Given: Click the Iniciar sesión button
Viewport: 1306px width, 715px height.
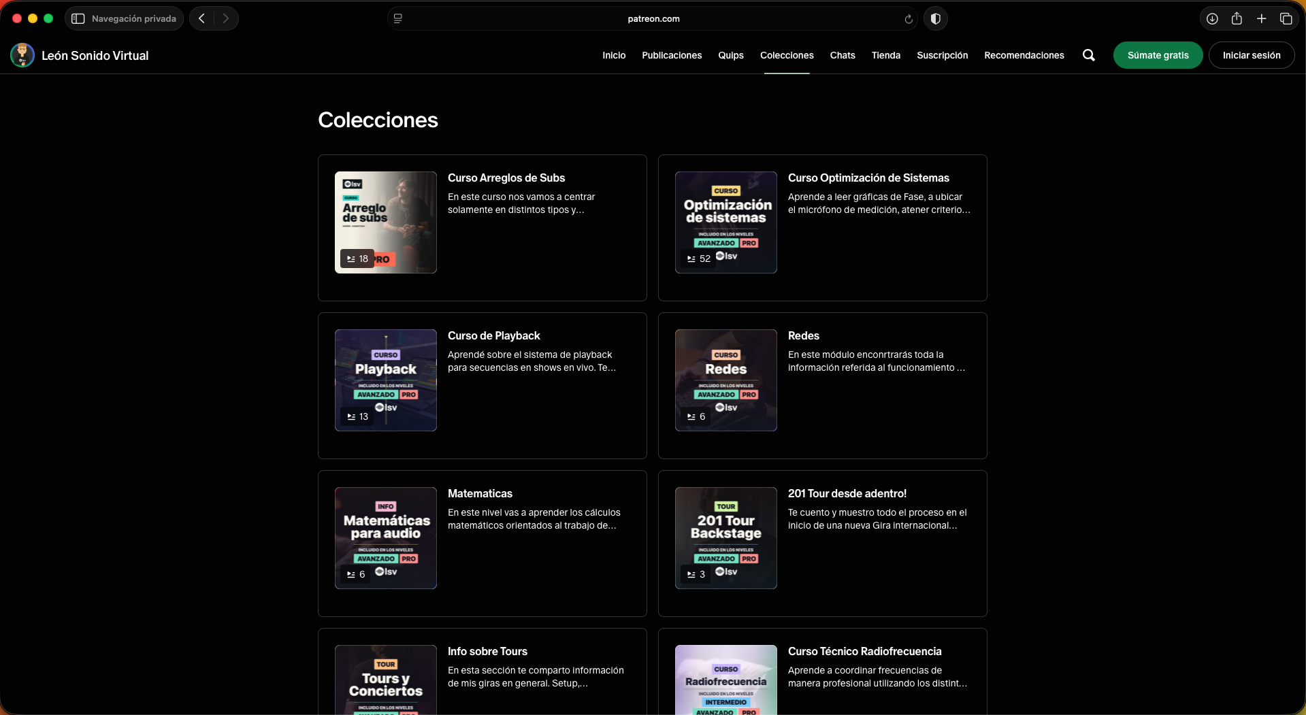Looking at the screenshot, I should click(1252, 55).
